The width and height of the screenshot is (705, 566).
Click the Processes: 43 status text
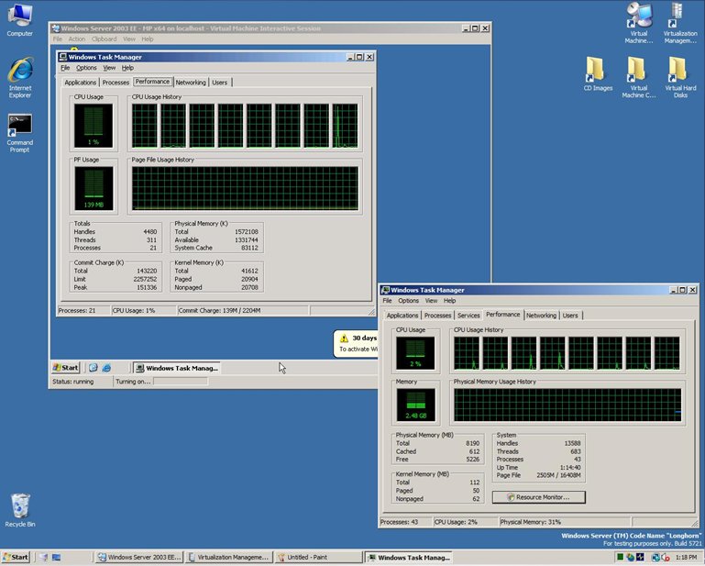(399, 522)
